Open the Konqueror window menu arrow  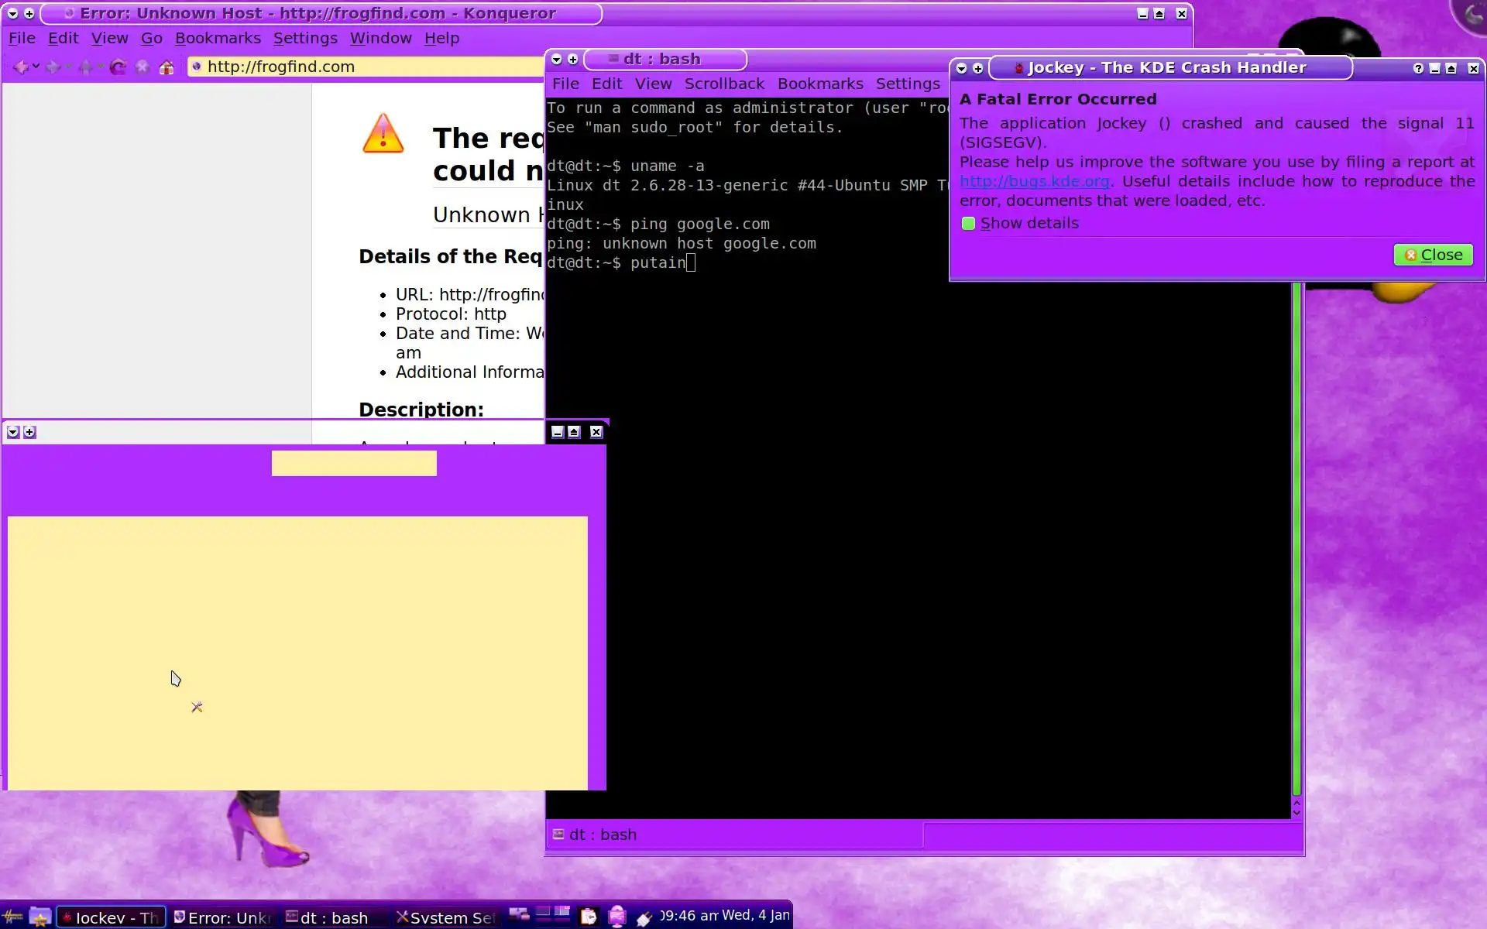click(x=12, y=14)
